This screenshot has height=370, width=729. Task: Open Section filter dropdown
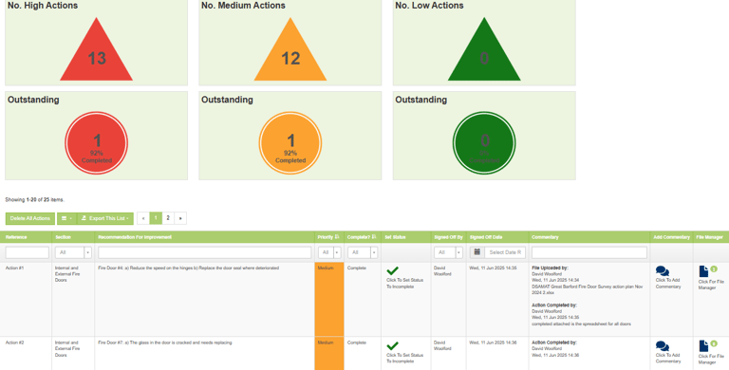point(73,252)
